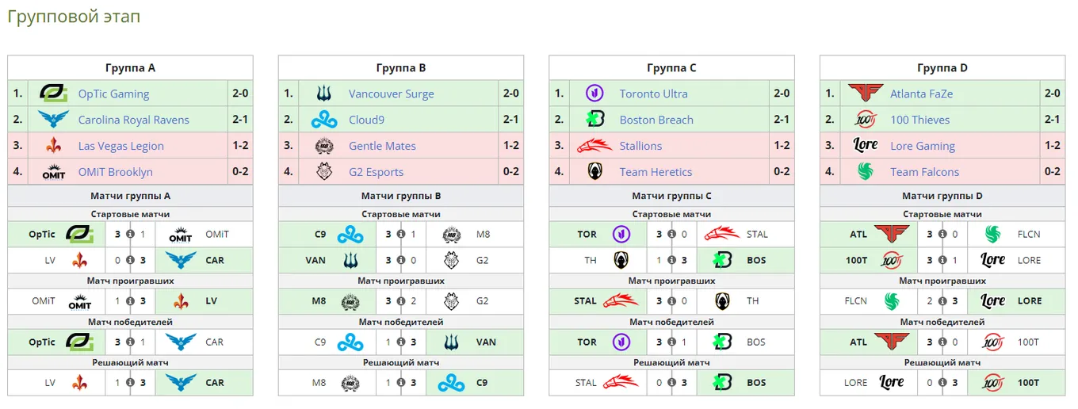Click the Vancouver Surge logo in standings
The height and width of the screenshot is (409, 1078).
point(324,94)
